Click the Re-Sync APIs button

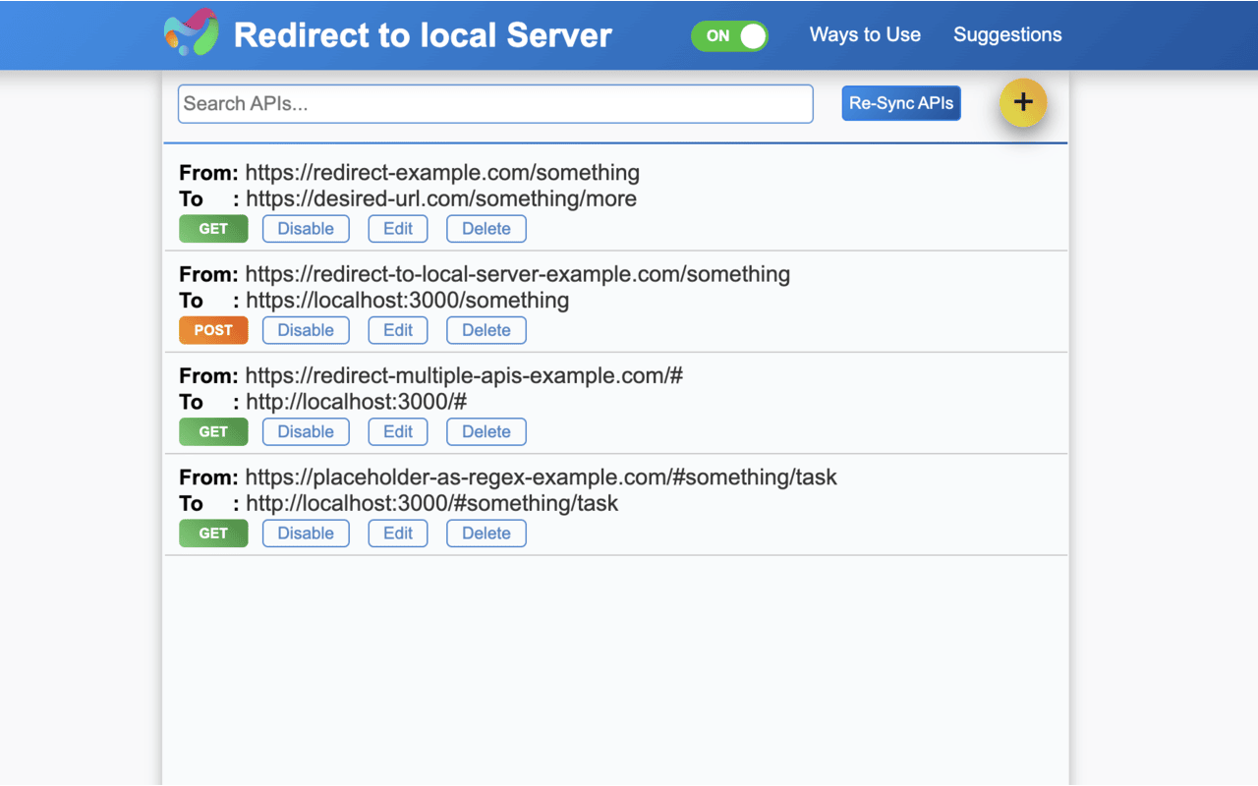900,102
